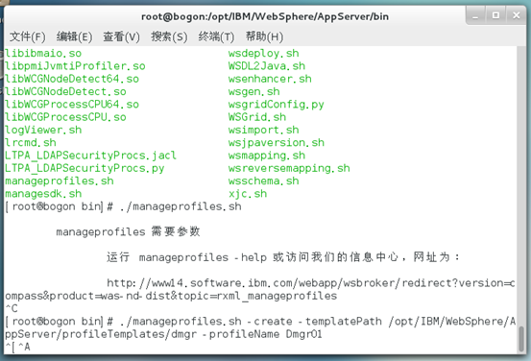Click file name LTPA_LDAPSecurityProcs.jacl

[x=91, y=156]
